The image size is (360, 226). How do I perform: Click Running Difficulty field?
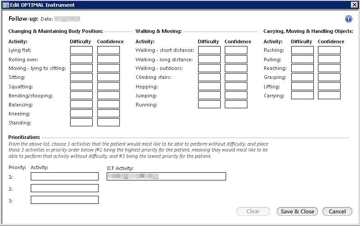pos(209,104)
